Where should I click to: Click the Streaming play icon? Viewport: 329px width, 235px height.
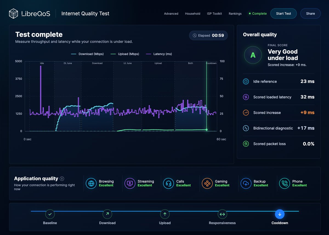coord(130,184)
